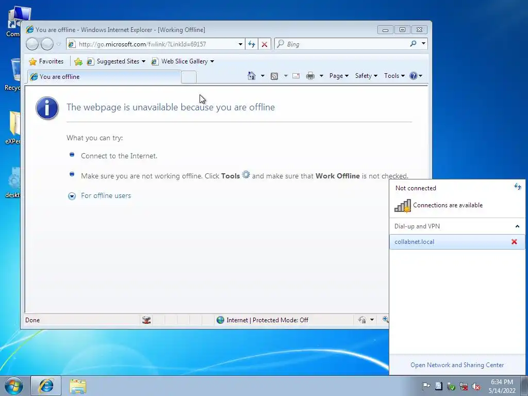Click the taskbar clock showing 6:34 PM

tap(502, 386)
